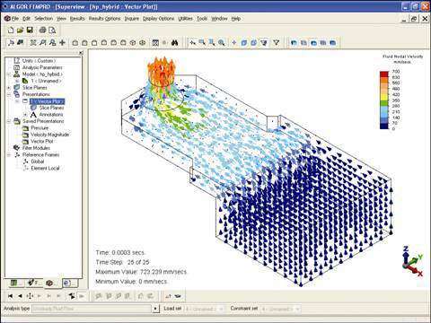
Task: Click the Open folder icon
Action: 20,31
